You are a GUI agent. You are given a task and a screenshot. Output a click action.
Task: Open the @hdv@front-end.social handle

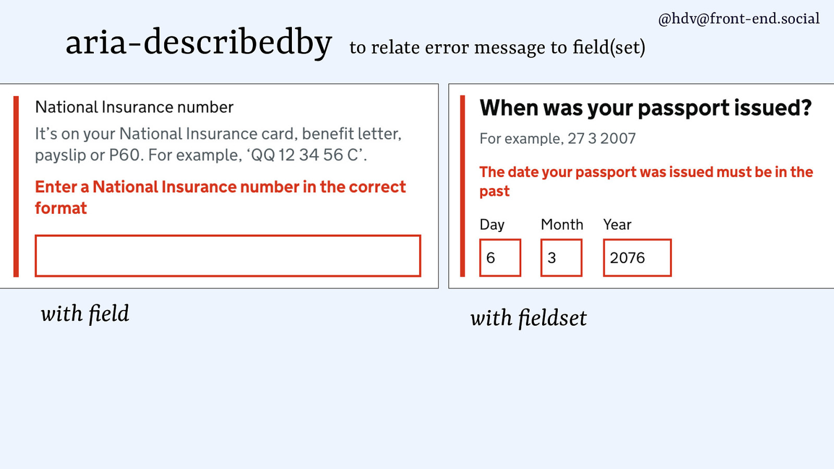[739, 19]
